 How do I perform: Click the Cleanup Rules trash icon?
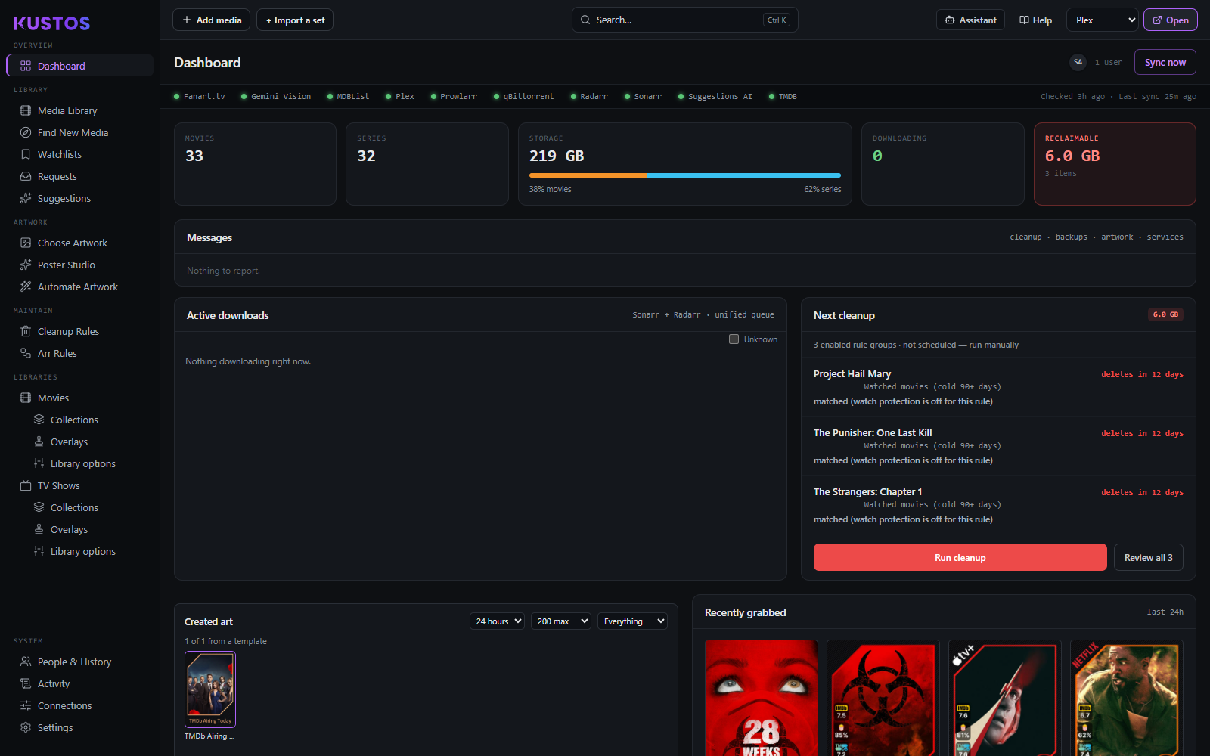tap(26, 331)
